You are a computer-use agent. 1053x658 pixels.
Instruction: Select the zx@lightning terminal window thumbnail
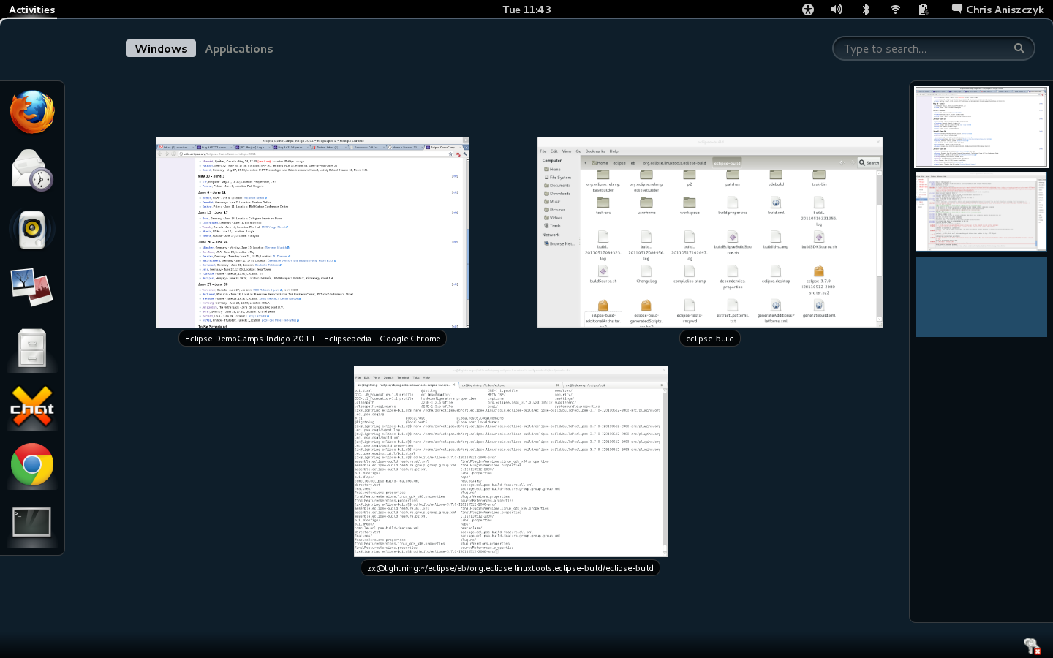[x=510, y=461]
